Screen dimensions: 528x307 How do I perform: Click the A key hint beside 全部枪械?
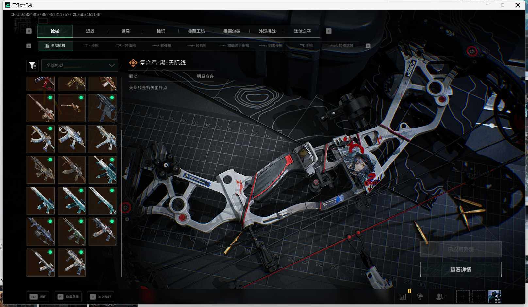29,46
